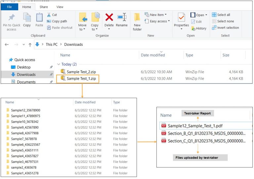Viewport: 254px width, 179px height.
Task: Click the Rename icon in Organize group
Action: pyautogui.click(x=122, y=18)
